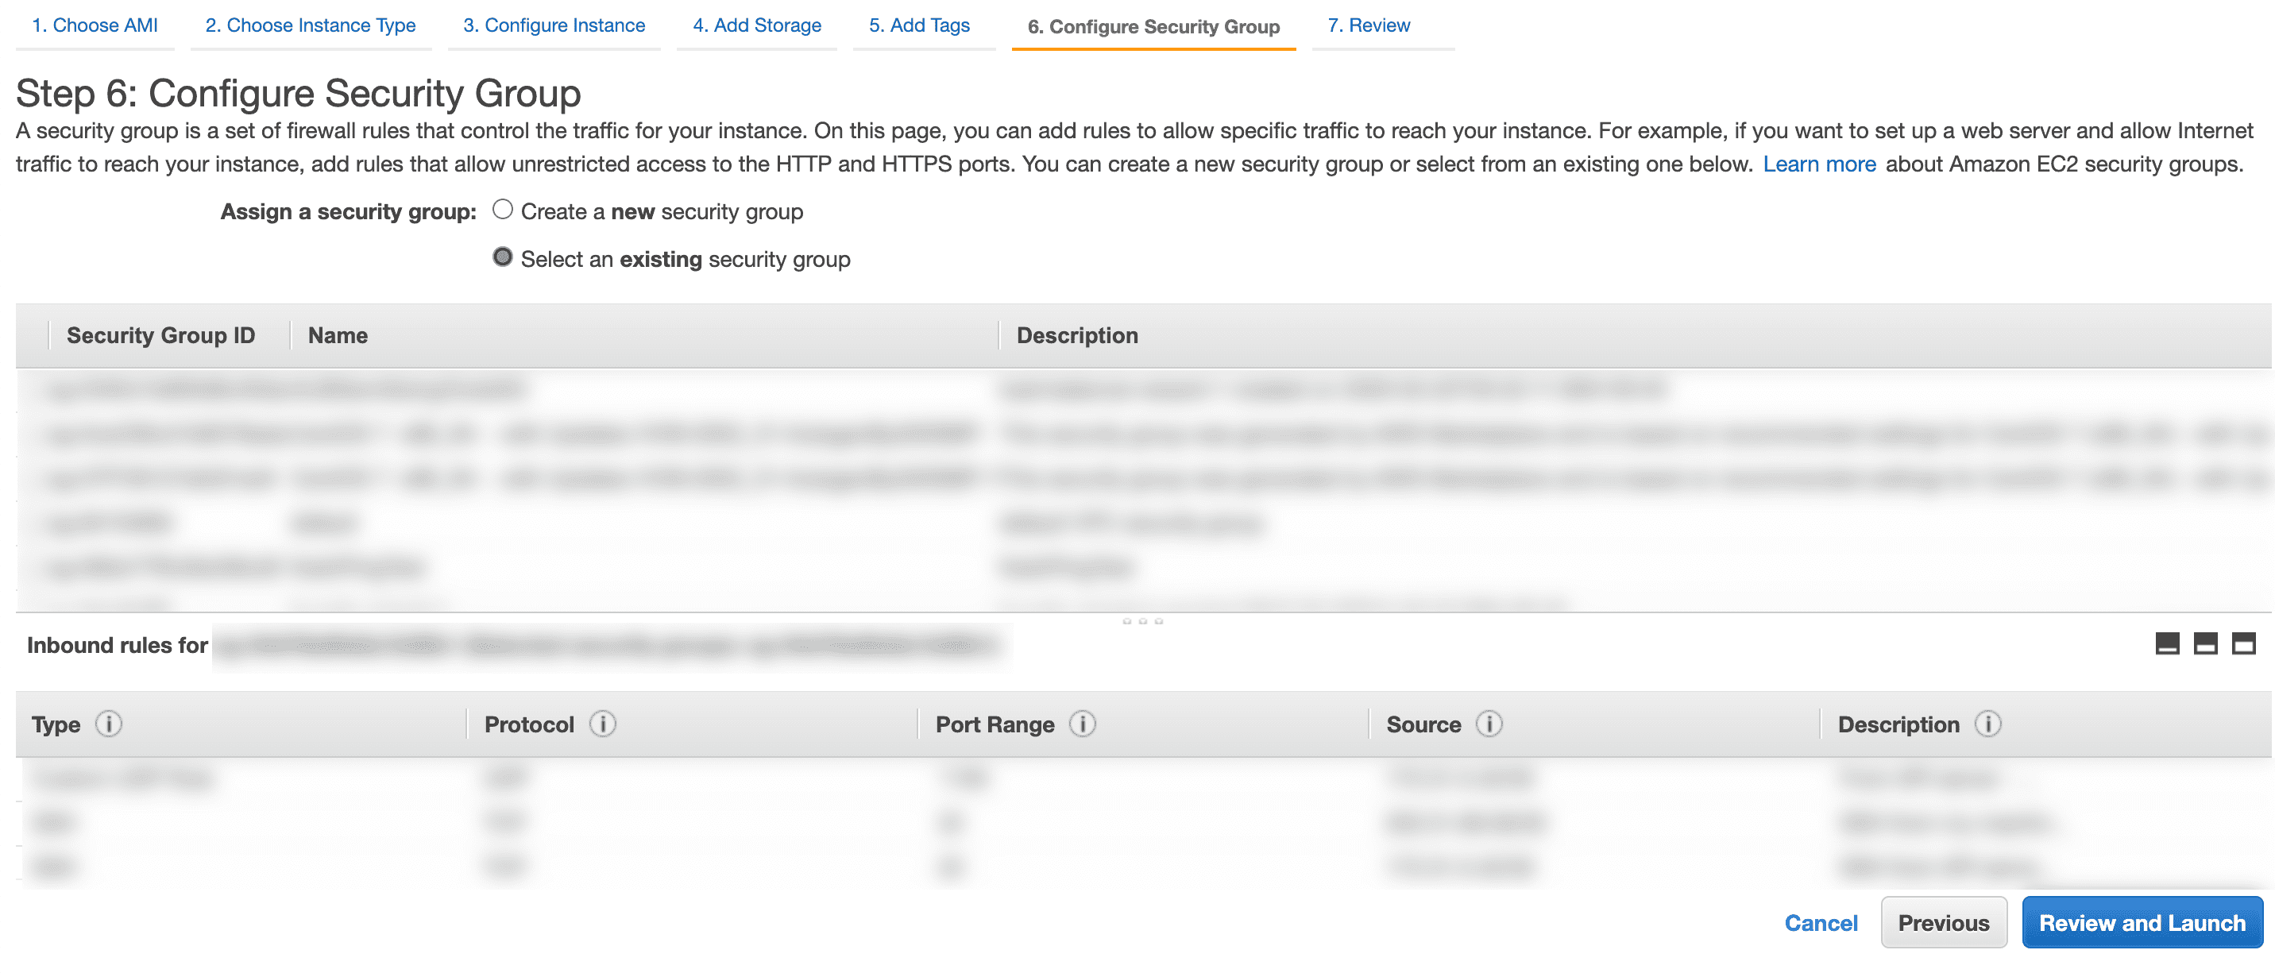Grab the panel resize handle dots

(x=1143, y=621)
